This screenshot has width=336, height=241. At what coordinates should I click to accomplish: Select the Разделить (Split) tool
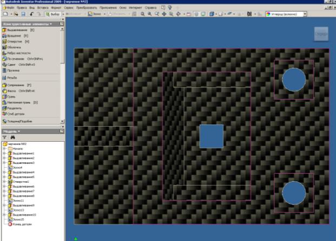tap(12, 108)
